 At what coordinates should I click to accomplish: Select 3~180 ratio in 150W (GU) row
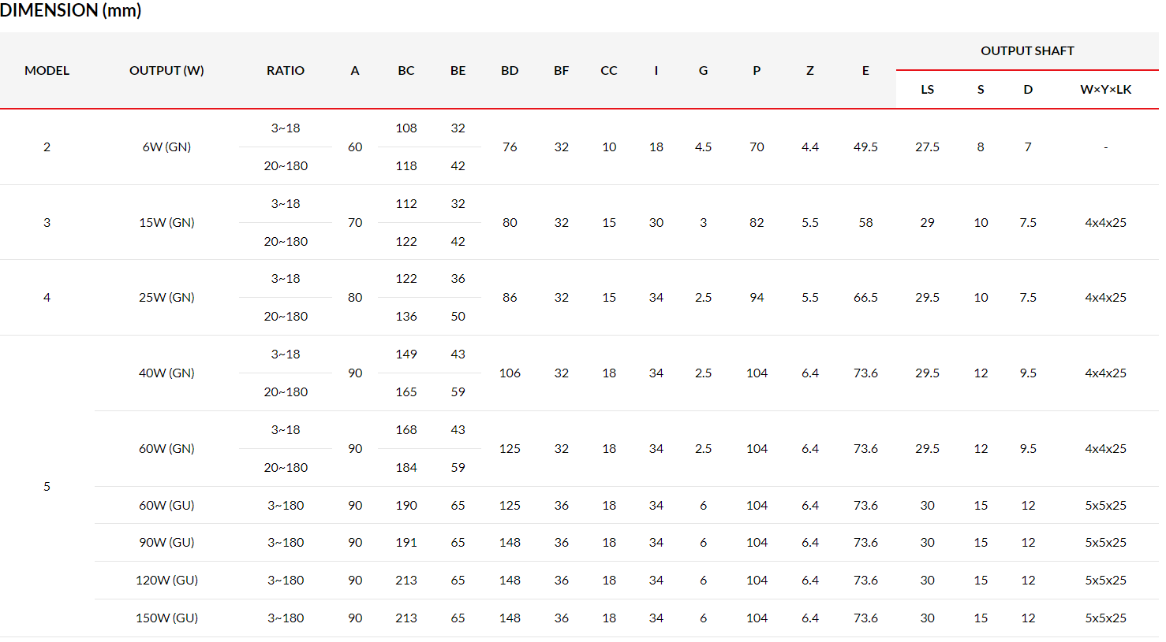click(x=286, y=618)
